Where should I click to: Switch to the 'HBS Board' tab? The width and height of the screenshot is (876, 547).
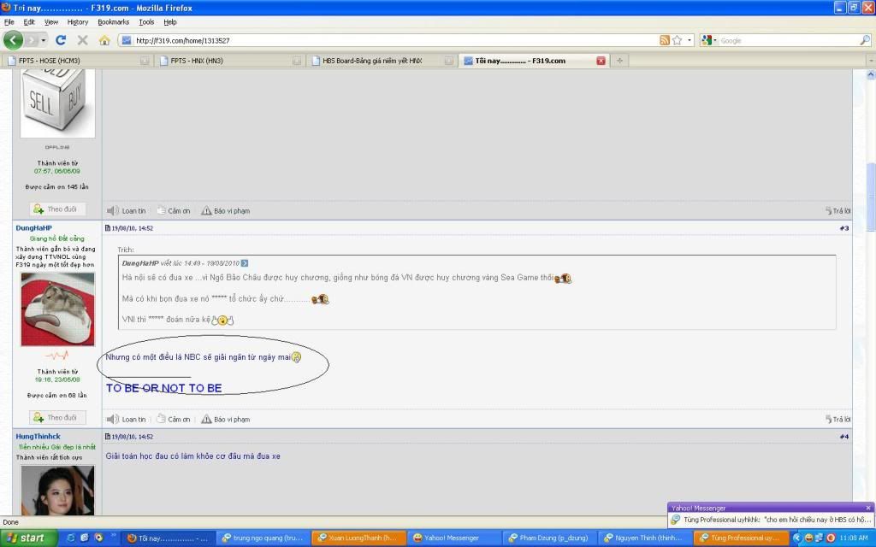(378, 61)
